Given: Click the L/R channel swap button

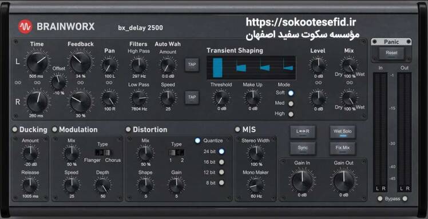Looking at the screenshot, I should [x=303, y=132].
